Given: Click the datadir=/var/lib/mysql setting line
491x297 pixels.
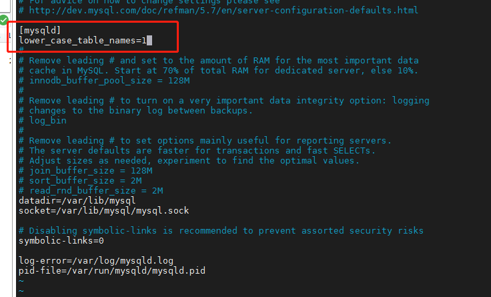Looking at the screenshot, I should [x=77, y=200].
